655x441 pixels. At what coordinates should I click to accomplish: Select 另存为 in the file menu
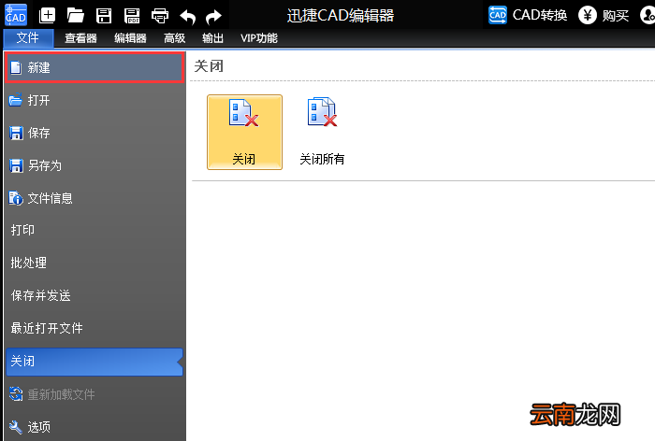pos(95,165)
